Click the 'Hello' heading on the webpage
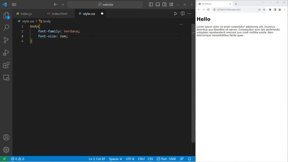 coord(203,19)
